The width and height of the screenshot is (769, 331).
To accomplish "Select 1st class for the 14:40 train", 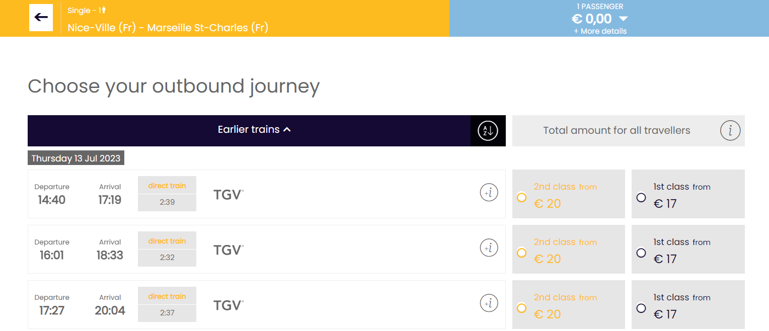I will (641, 197).
